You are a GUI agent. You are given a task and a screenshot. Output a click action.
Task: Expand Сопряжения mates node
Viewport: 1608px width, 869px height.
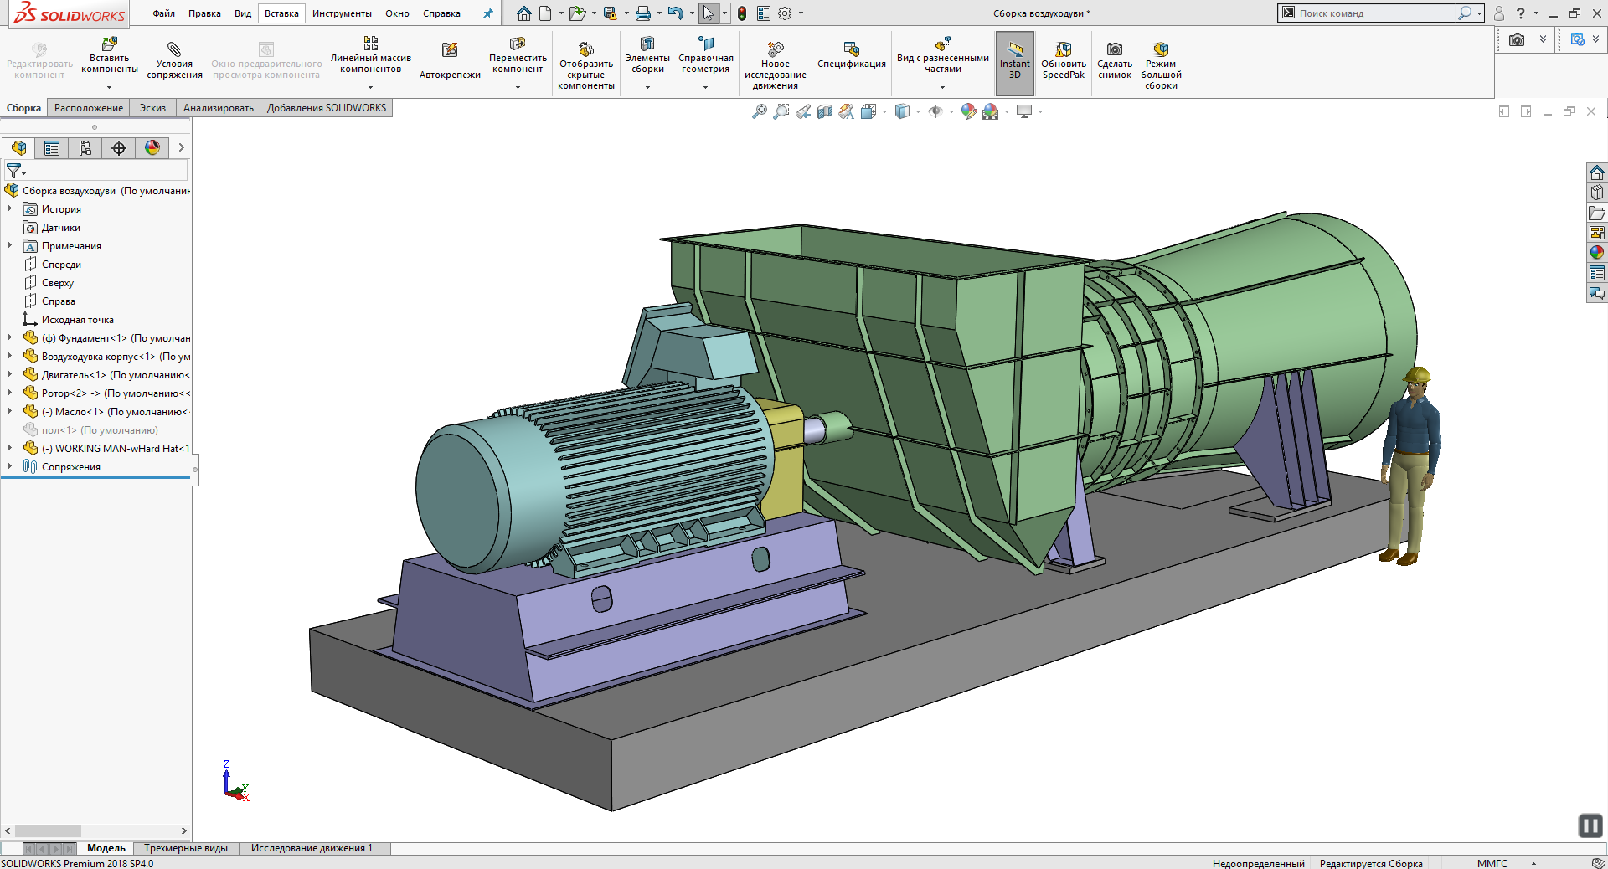coord(10,466)
